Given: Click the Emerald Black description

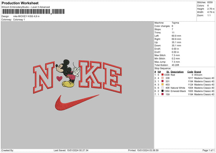Looking at the screenshot, I should tap(178, 91).
